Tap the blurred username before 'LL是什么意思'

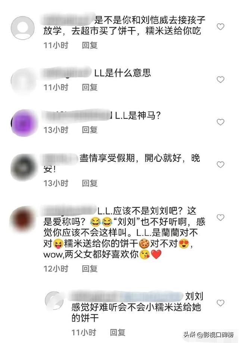pyautogui.click(x=67, y=73)
